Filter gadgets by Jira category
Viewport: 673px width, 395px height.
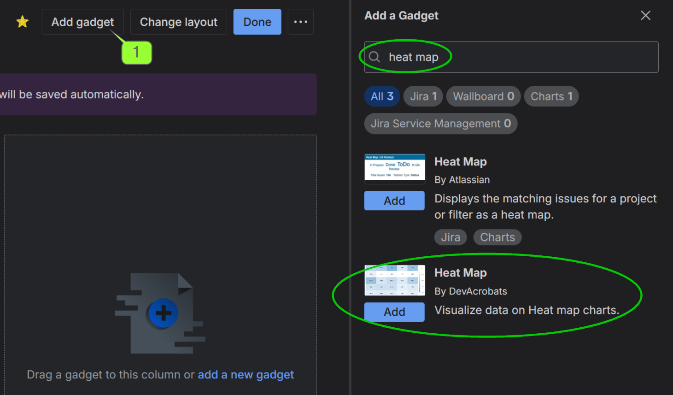click(423, 96)
